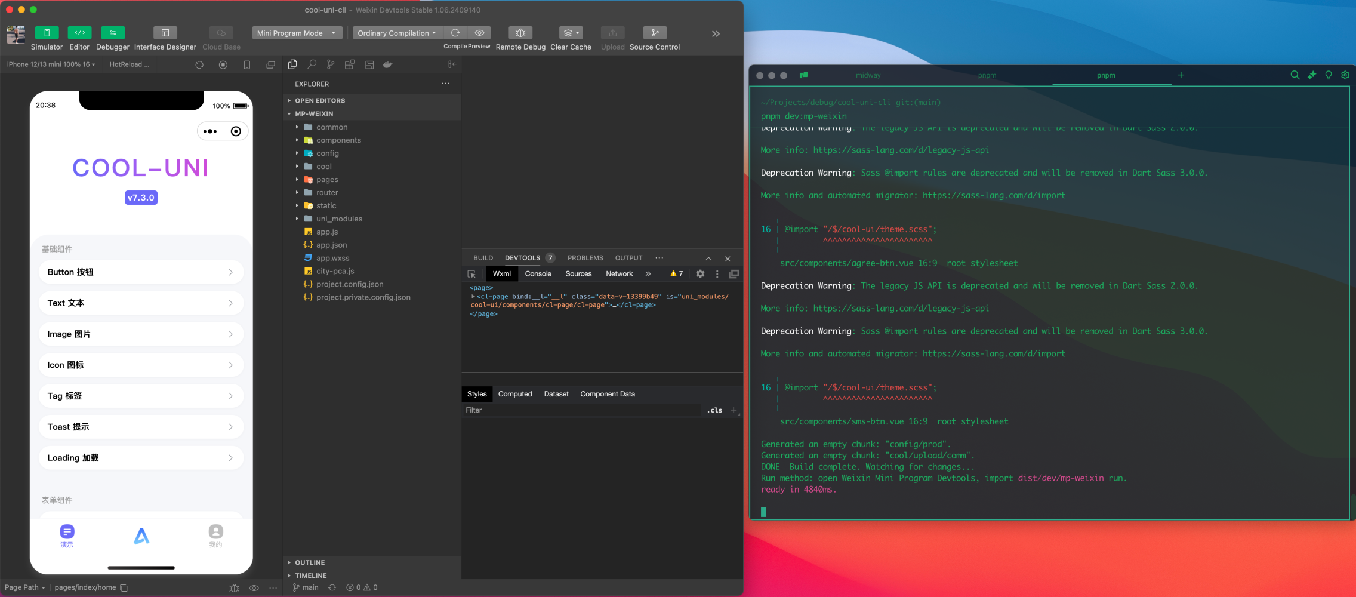Open DevTools settings gear
Screen dimensions: 1356x597
[x=700, y=274]
